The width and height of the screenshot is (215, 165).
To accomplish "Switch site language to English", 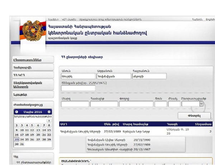I will pyautogui.click(x=210, y=19).
